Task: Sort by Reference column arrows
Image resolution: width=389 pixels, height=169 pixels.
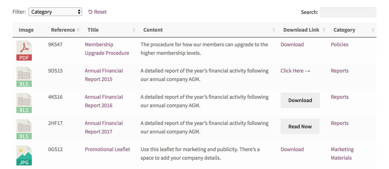Action: tap(78, 30)
